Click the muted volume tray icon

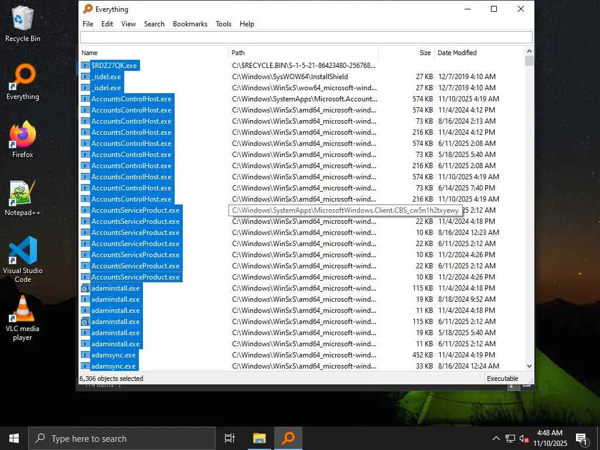point(524,438)
